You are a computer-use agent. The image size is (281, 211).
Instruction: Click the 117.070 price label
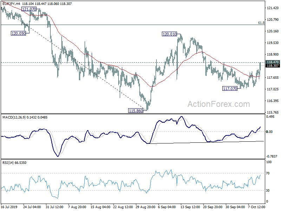(230, 89)
